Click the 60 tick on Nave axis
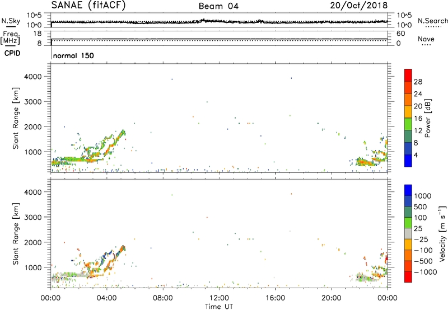Viewport: 448px width, 310px height. point(401,34)
